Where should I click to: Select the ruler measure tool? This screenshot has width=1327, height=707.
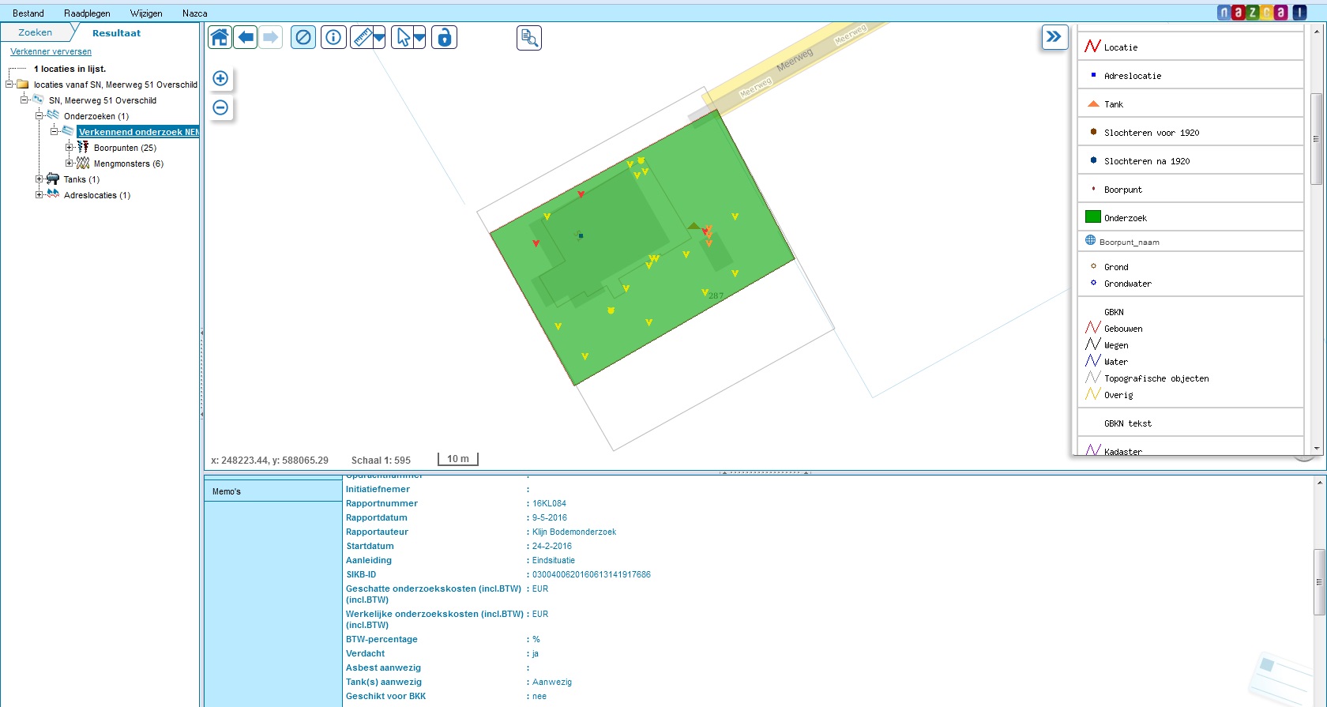tap(362, 37)
